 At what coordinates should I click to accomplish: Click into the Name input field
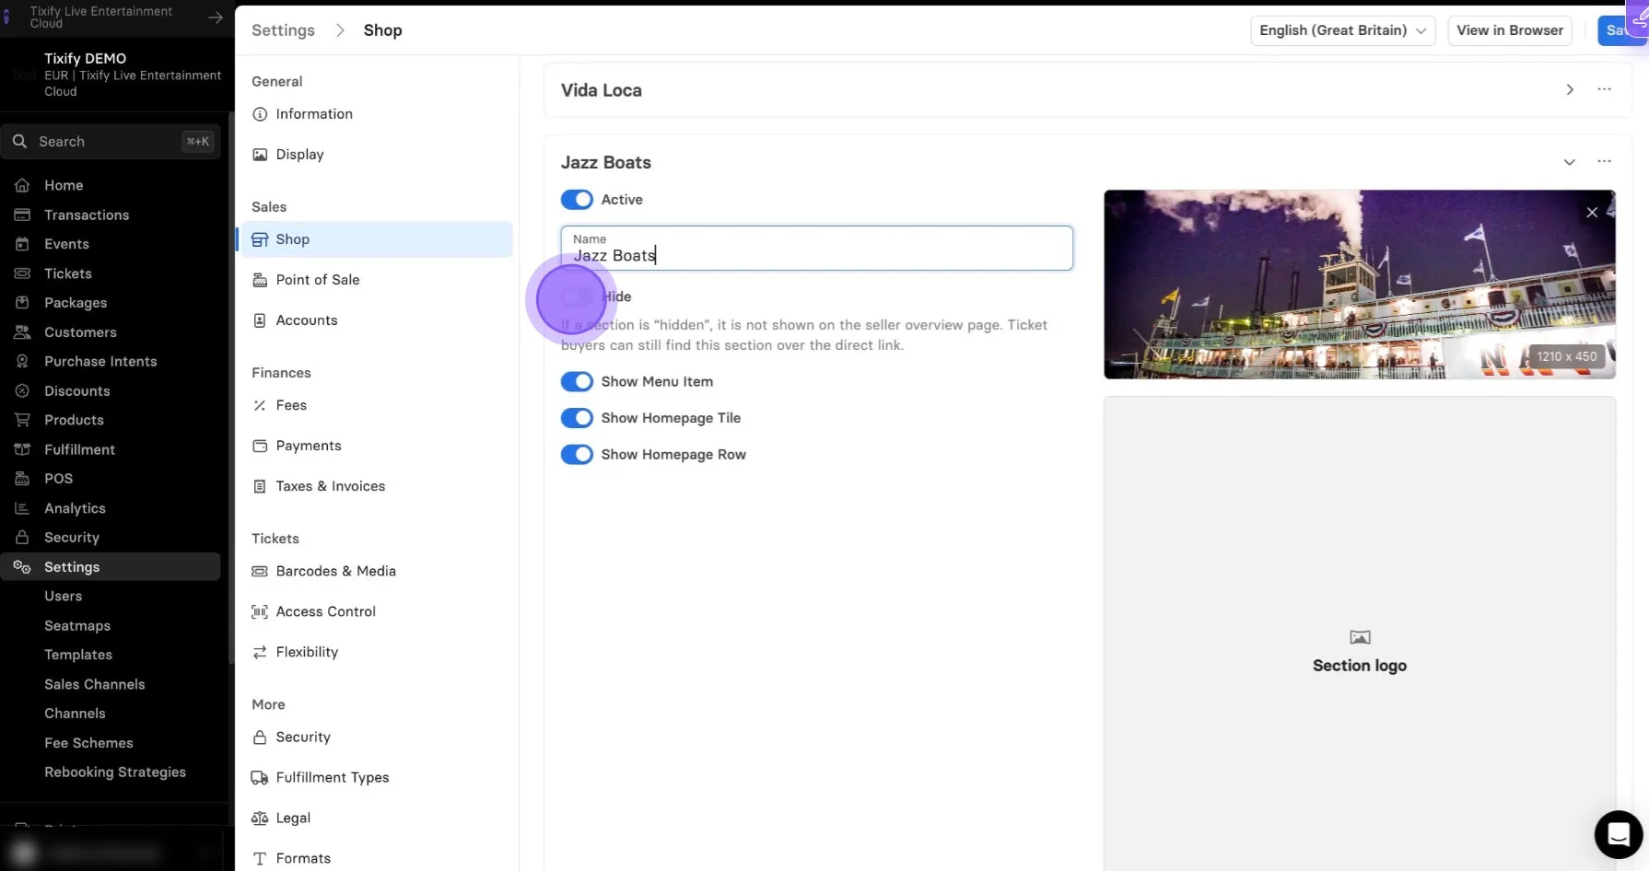click(x=816, y=249)
